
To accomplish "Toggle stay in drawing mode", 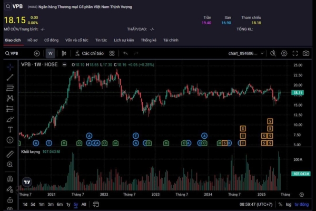I will click(x=10, y=189).
